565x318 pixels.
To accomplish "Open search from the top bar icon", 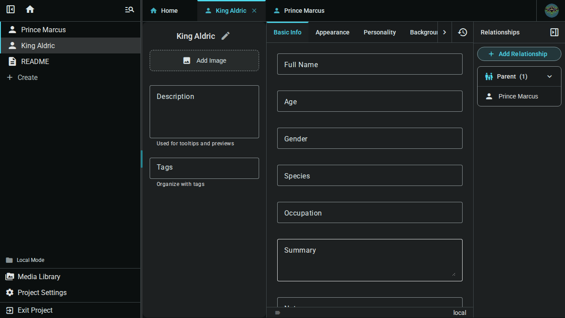I will [129, 9].
